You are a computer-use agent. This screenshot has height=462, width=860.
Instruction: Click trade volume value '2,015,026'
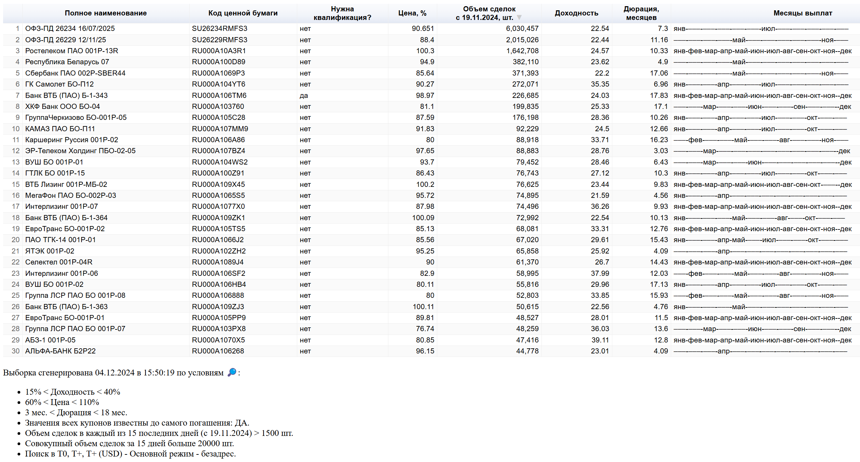click(x=522, y=40)
